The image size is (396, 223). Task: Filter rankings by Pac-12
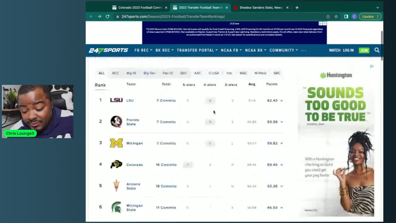168,73
